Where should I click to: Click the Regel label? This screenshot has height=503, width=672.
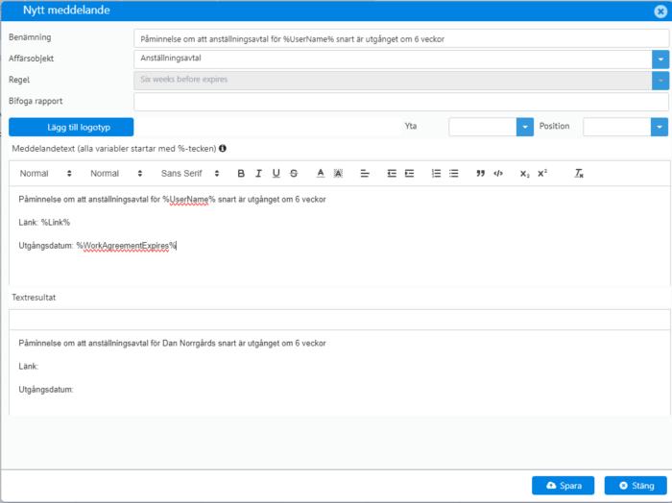19,80
